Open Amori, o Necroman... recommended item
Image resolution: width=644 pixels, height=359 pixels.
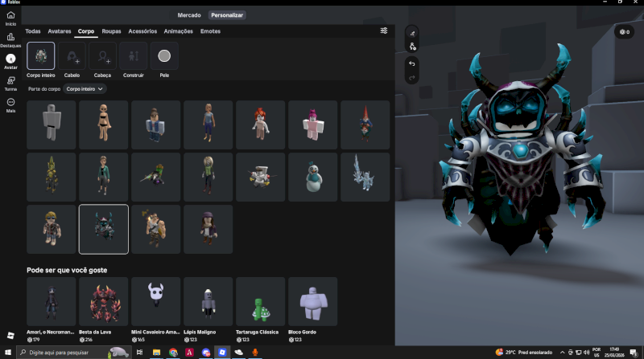(x=52, y=302)
